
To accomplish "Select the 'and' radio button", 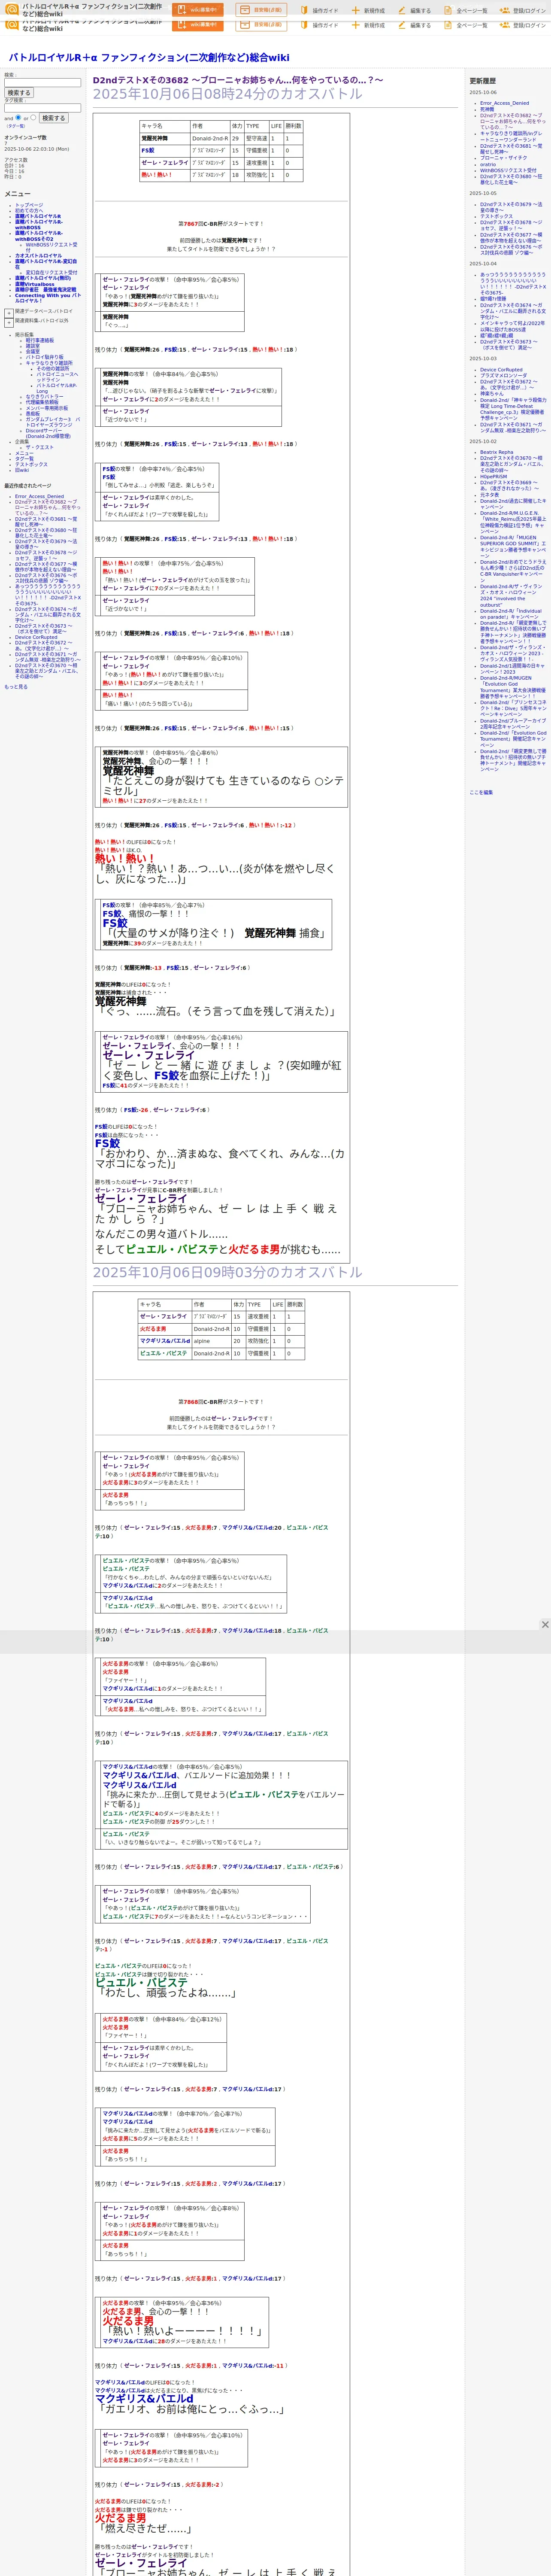I will [18, 117].
